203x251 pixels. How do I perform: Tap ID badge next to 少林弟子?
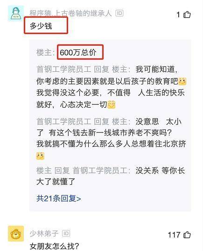[66, 233]
